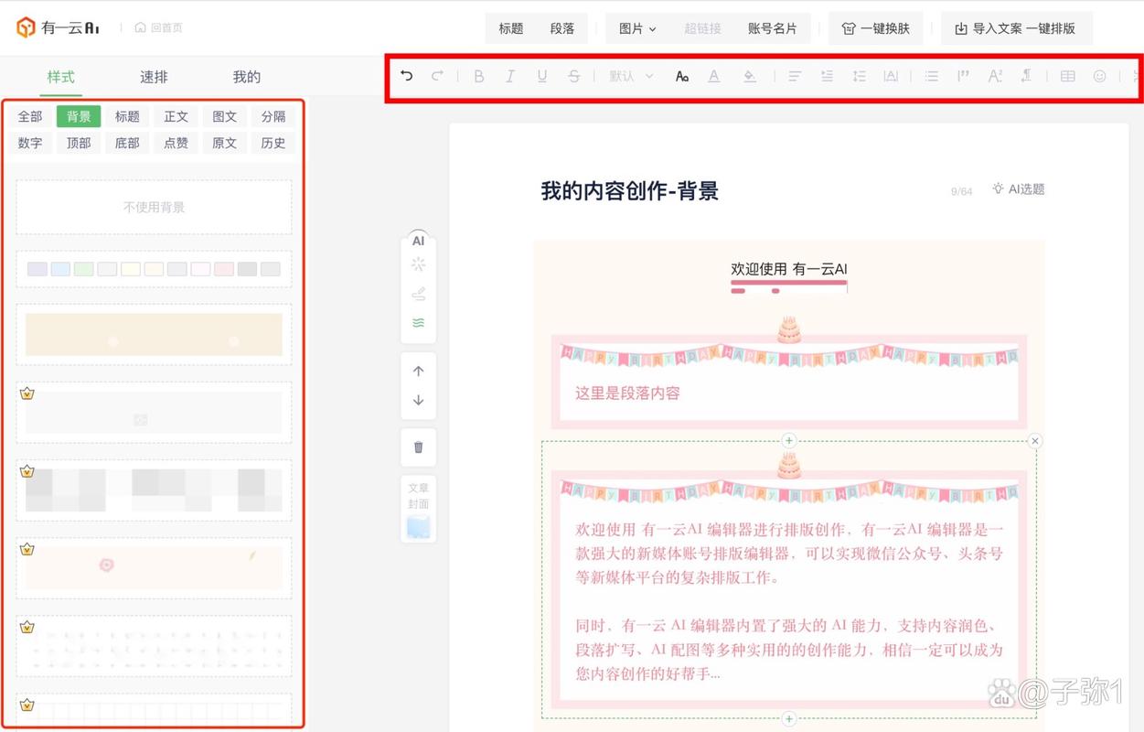Select 不使用背景 to remove background
1144x732 pixels.
153,207
